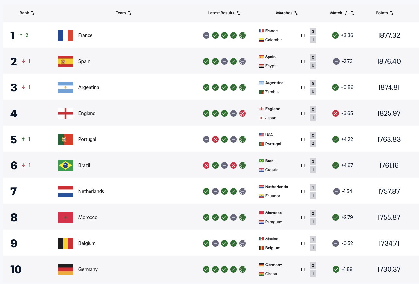This screenshot has height=284, width=419.
Task: Click the Points column header
Action: 385,13
